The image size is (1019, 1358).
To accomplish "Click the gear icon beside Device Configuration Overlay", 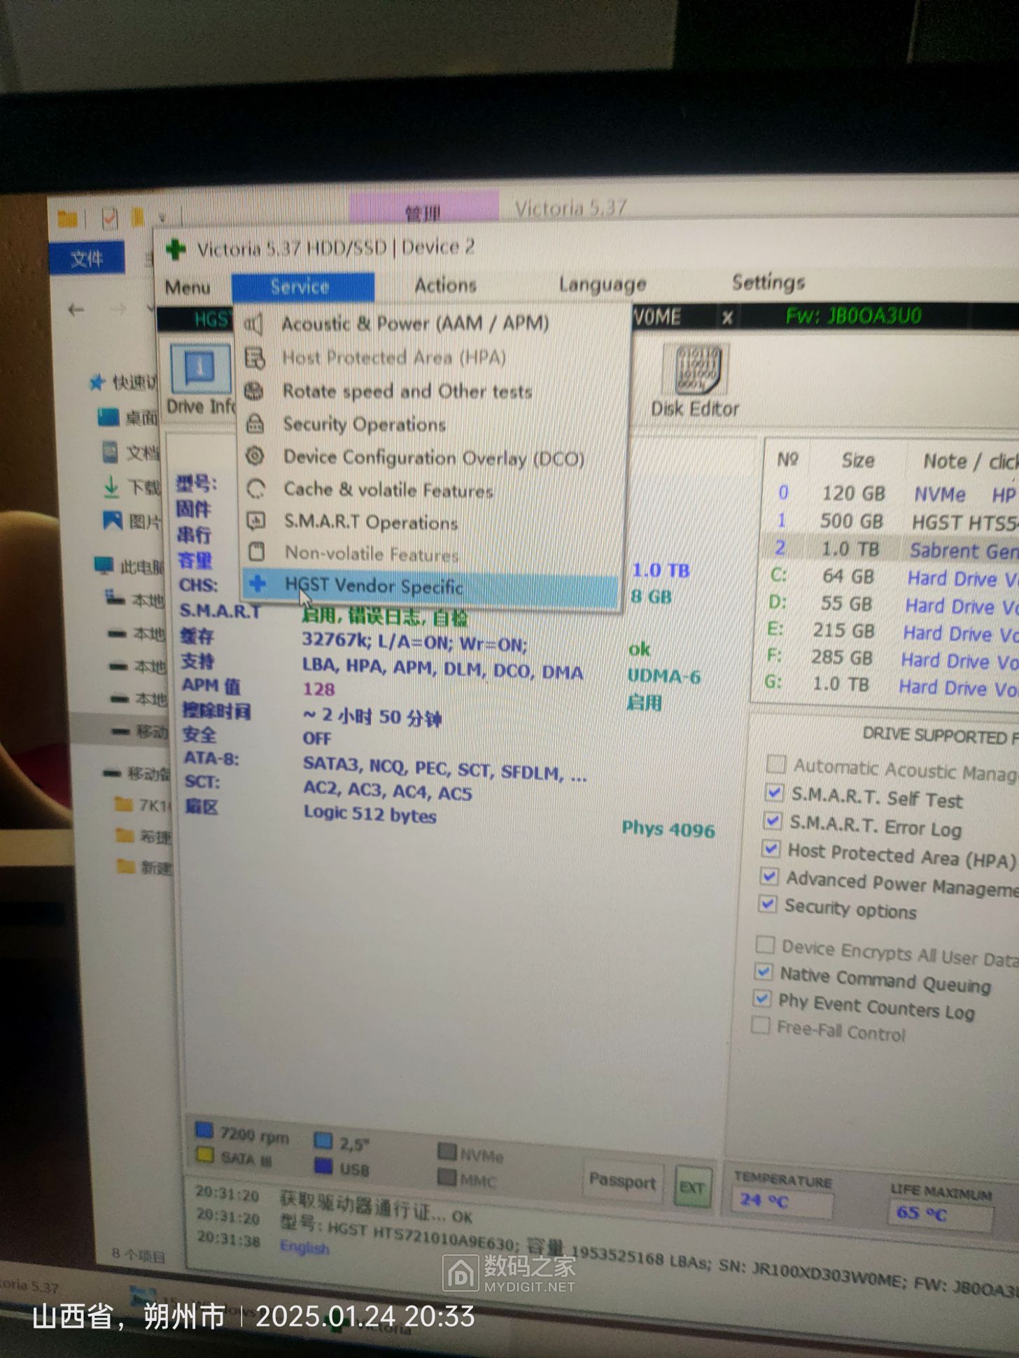I will 255,456.
